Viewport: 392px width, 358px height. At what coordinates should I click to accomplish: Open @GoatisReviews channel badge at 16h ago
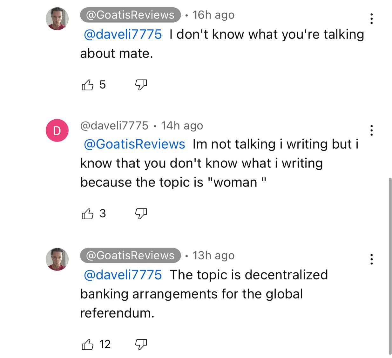pyautogui.click(x=130, y=15)
